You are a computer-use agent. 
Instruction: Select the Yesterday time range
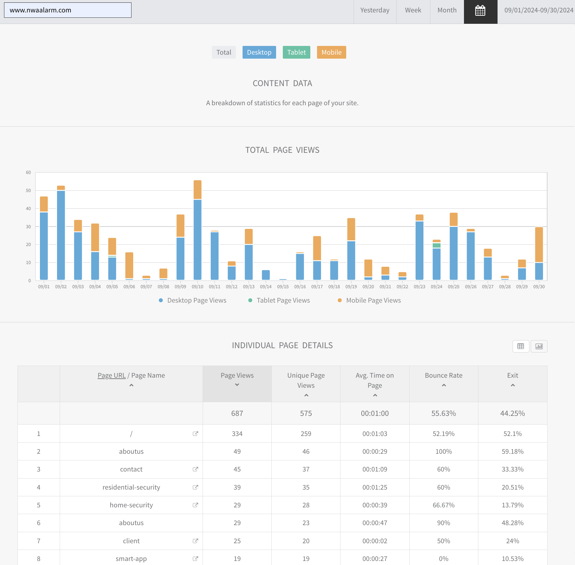coord(375,10)
